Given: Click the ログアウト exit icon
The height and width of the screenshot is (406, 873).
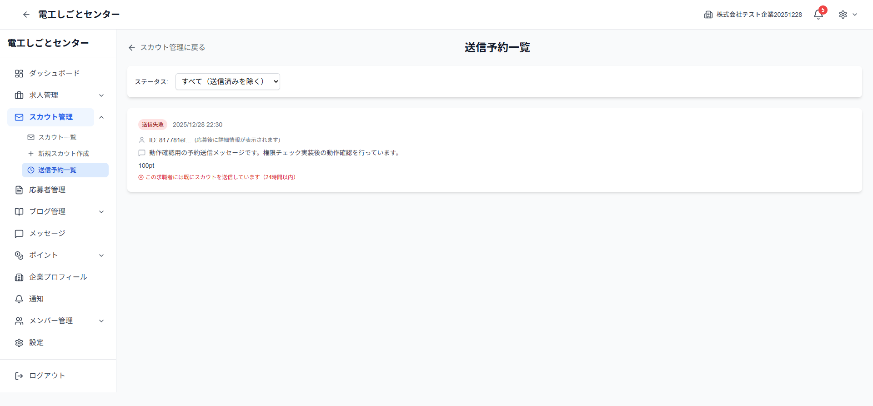Looking at the screenshot, I should [19, 376].
